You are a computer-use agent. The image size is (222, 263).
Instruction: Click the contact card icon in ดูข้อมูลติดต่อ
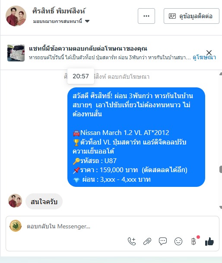coord(172,16)
